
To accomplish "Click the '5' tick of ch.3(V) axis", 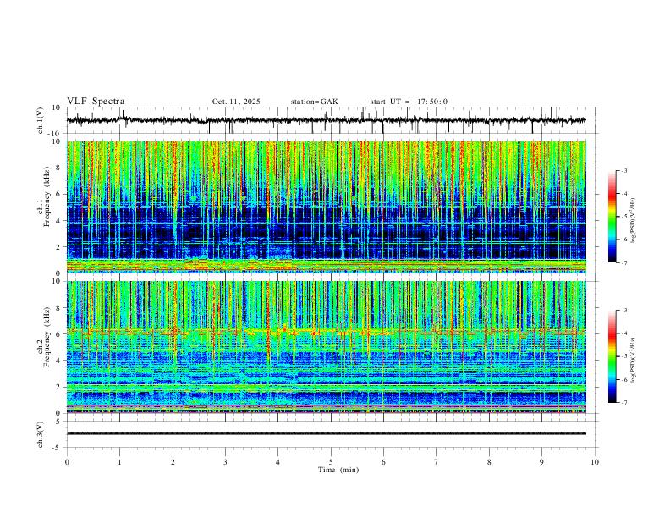I will click(59, 422).
